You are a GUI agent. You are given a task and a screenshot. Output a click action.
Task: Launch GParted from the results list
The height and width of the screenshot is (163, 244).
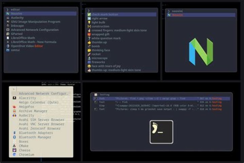pos(41,34)
